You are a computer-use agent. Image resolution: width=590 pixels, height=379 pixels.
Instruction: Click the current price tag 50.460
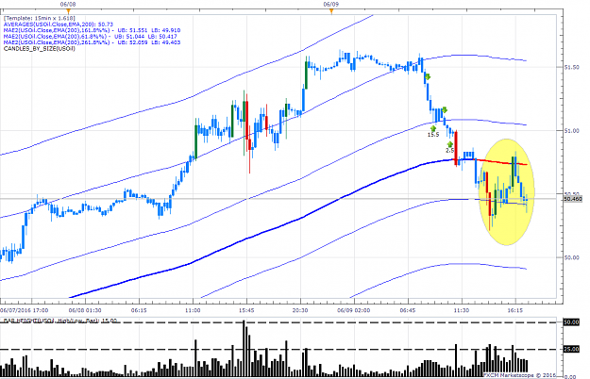tap(573, 199)
